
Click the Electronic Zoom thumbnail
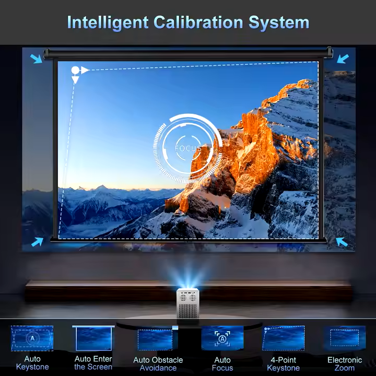click(345, 338)
